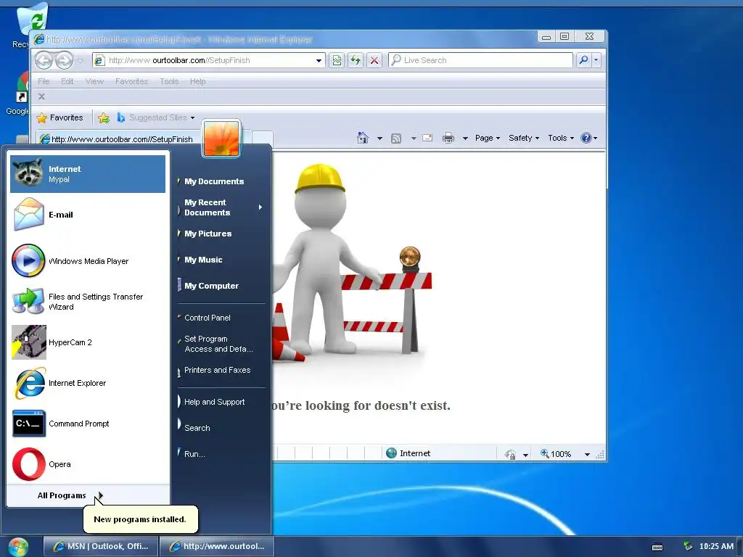Refresh the page
The image size is (743, 557).
(356, 60)
